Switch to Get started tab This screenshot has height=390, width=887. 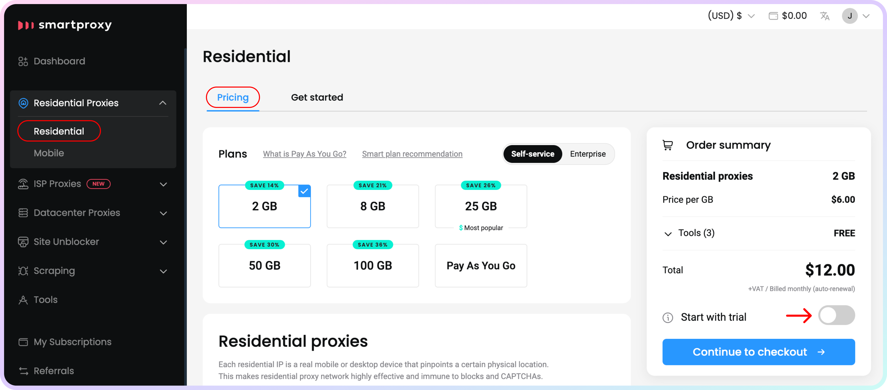click(x=316, y=97)
